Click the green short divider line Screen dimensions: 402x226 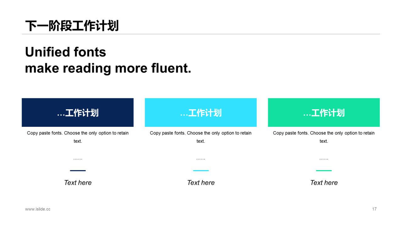click(x=324, y=171)
